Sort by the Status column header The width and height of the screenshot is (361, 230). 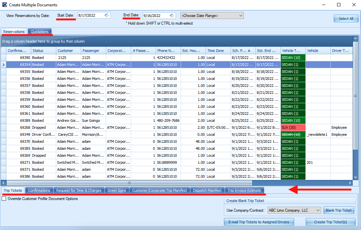tap(44, 50)
